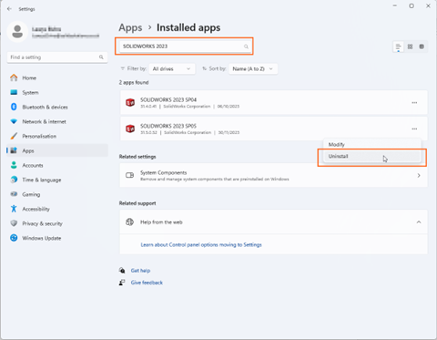Open more options for SOLIDWORKS 2023 SP04
Screen dimensions: 437x340
point(414,103)
